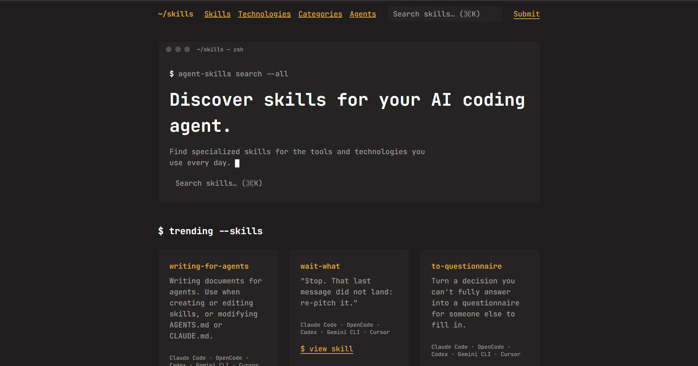
Task: Click '$ view skill' under wait-what
Action: click(x=327, y=349)
